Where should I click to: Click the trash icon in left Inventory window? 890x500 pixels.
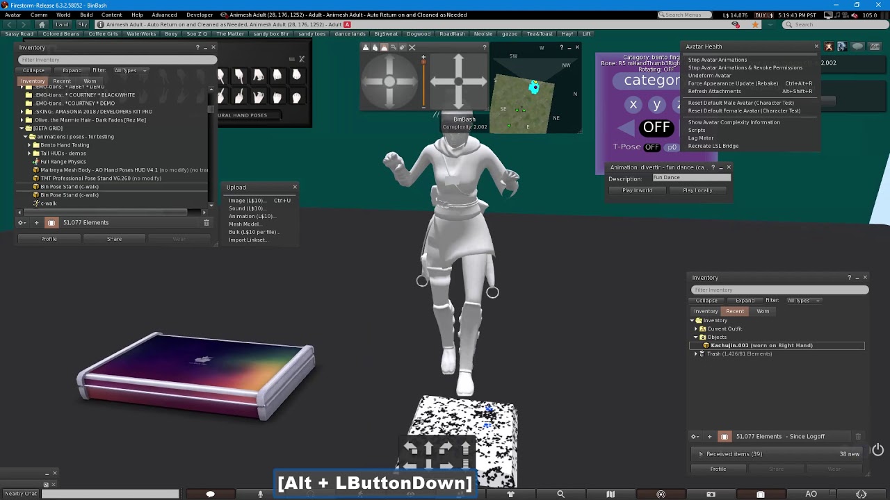click(x=206, y=223)
